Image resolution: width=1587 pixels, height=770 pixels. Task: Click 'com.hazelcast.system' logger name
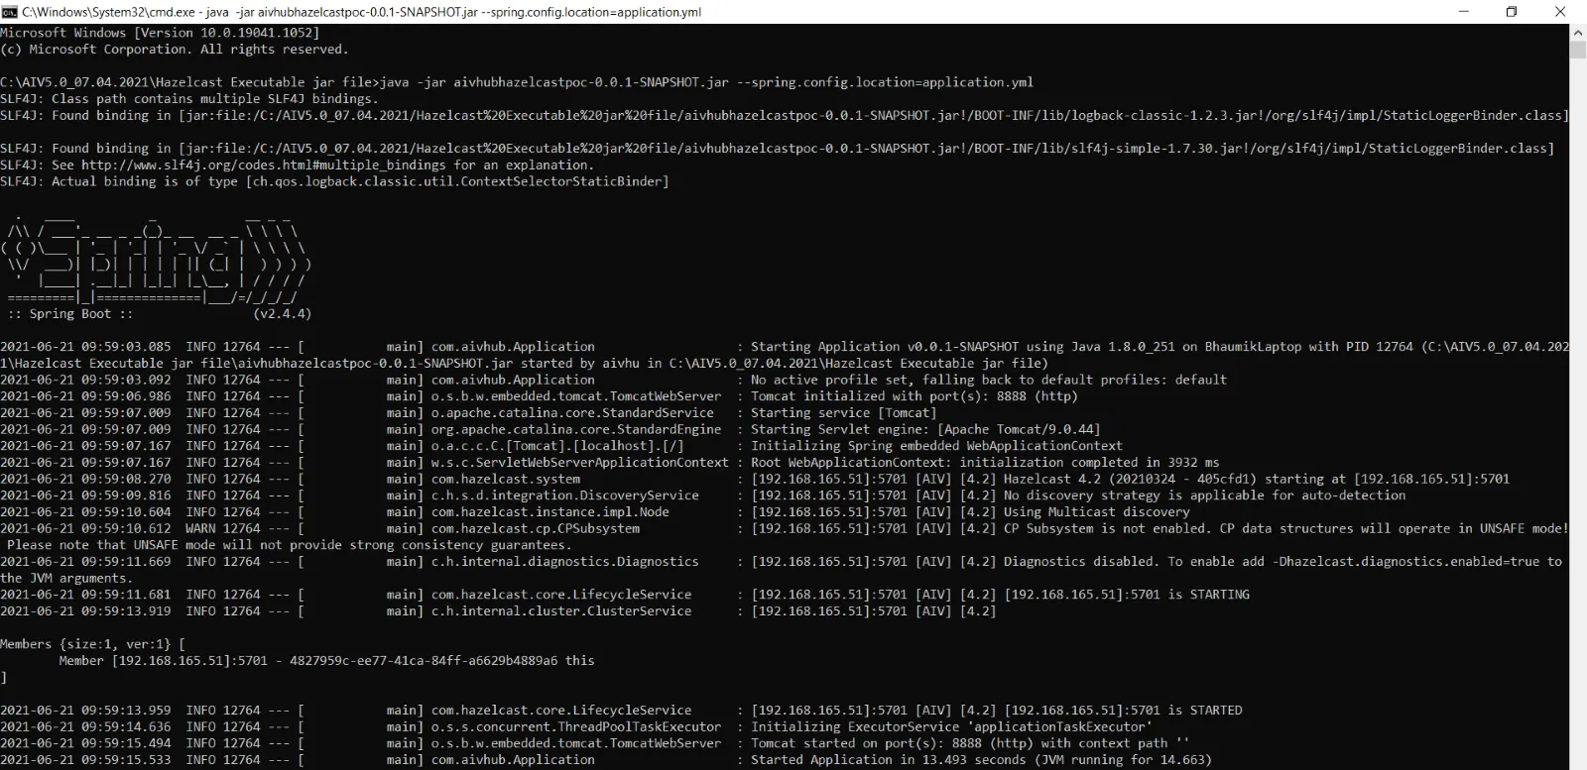(x=505, y=480)
